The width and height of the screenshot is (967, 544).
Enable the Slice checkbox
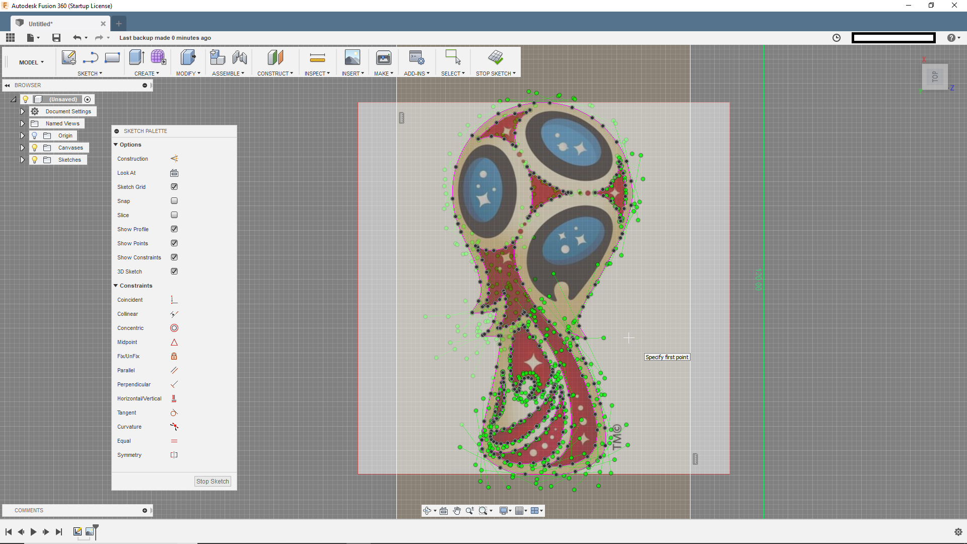174,215
